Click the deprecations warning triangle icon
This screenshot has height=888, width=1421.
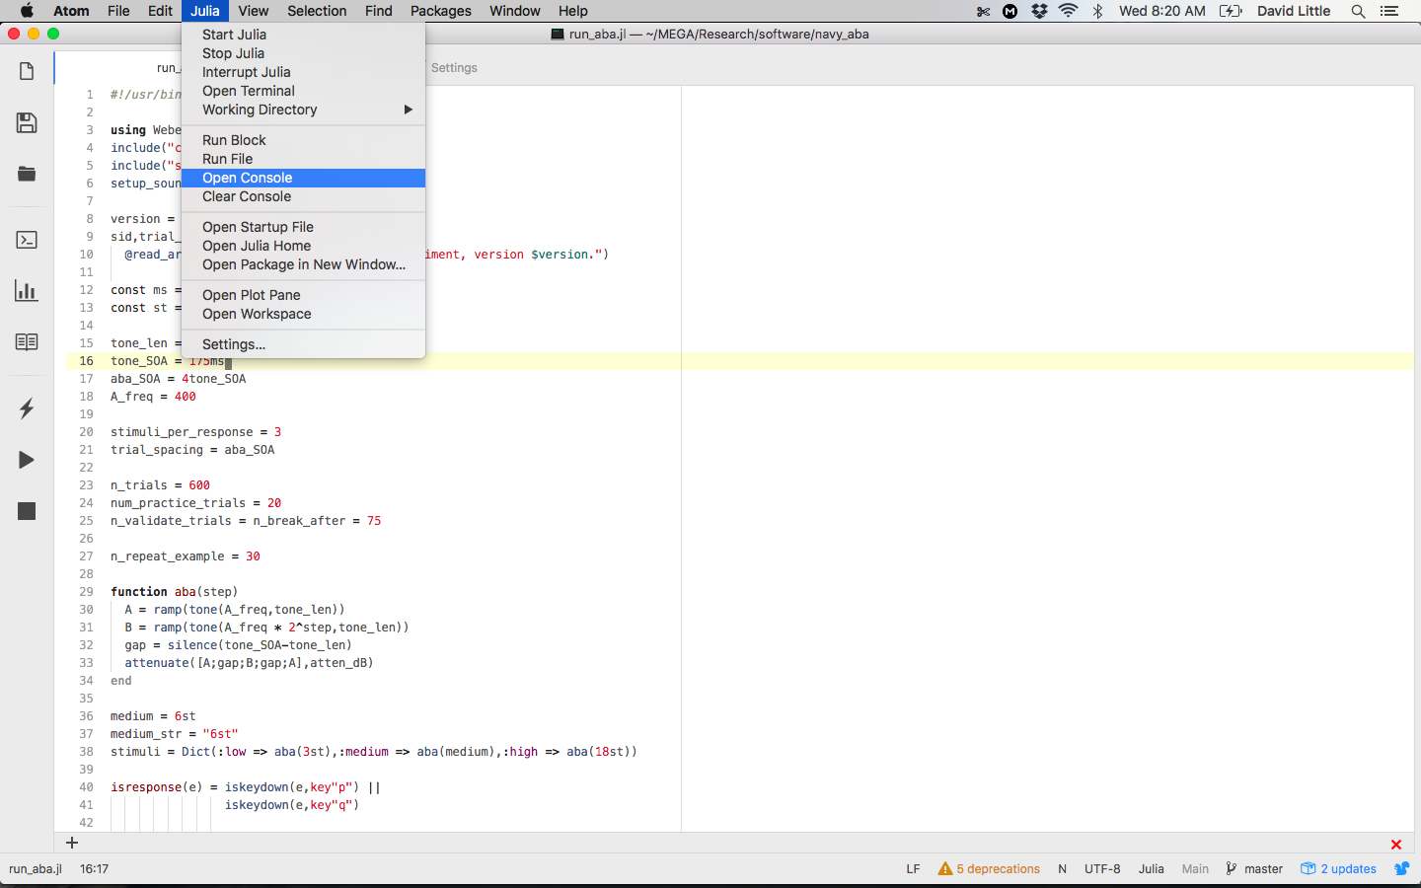click(945, 869)
